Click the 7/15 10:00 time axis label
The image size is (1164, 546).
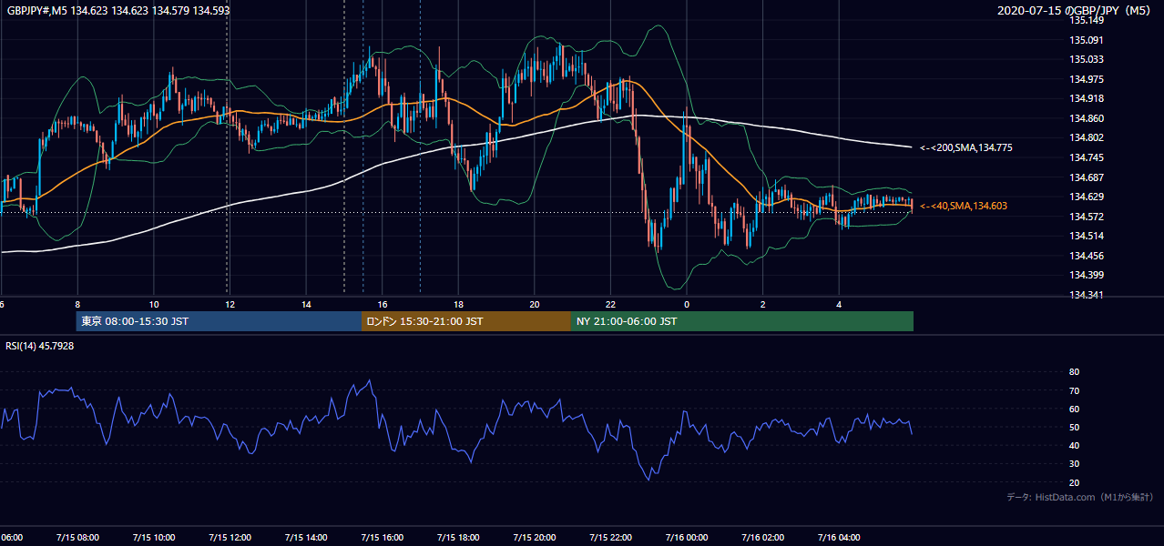click(x=153, y=537)
